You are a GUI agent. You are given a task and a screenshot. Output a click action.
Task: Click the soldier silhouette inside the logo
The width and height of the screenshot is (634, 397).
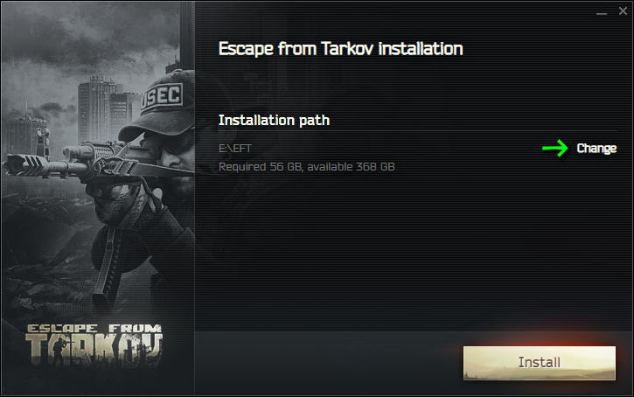[x=59, y=350]
